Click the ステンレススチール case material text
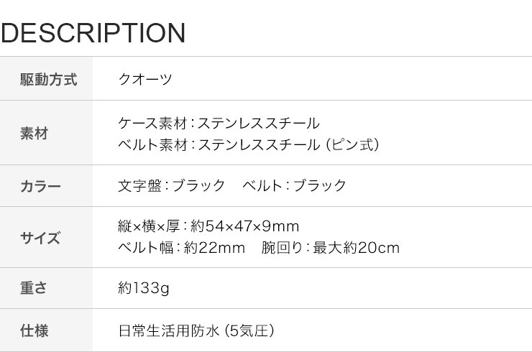Screen dimensions: 532x352 click(x=259, y=123)
